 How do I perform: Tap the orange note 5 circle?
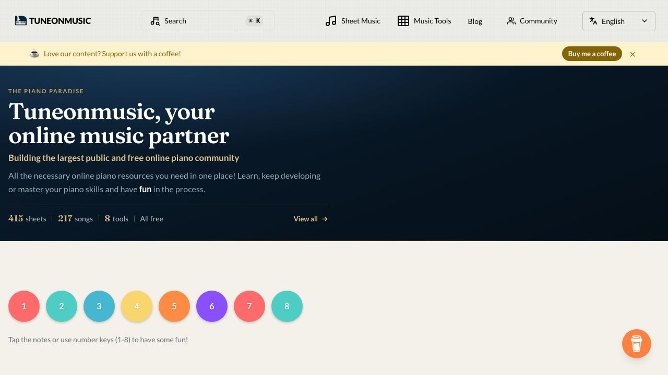click(174, 306)
